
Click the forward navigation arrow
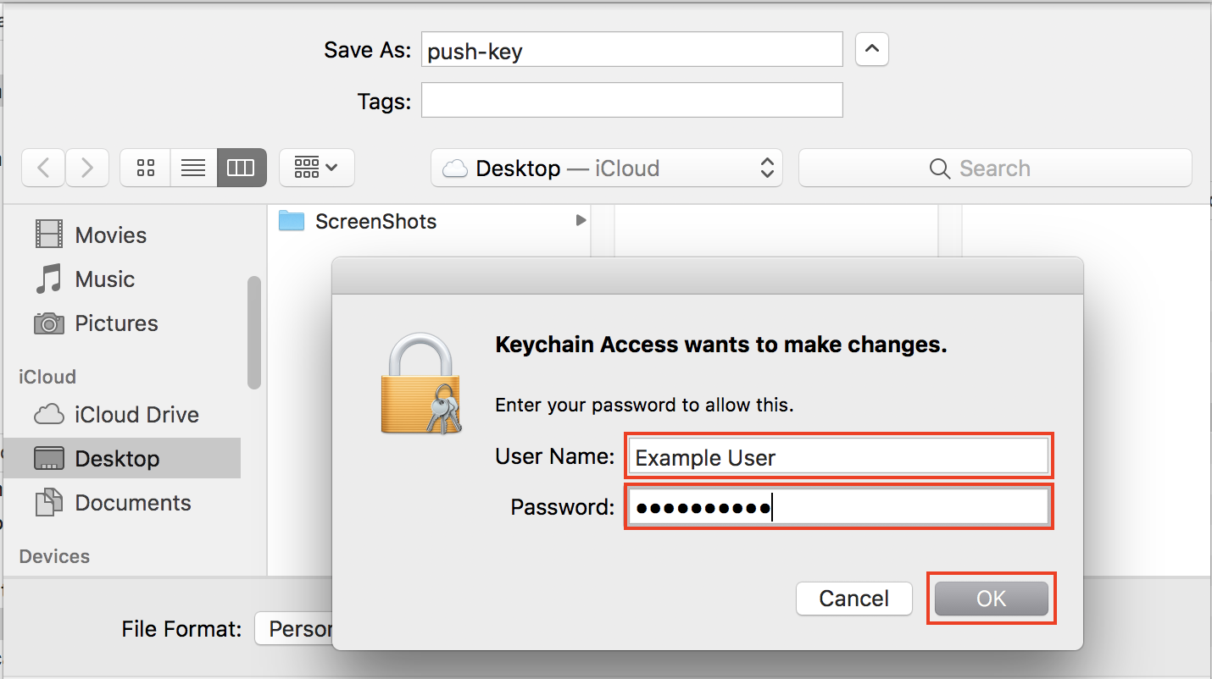click(x=86, y=168)
